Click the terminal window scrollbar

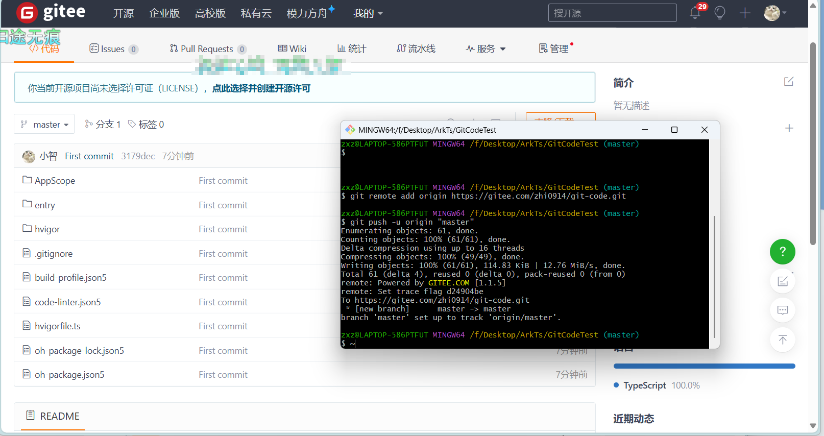(x=714, y=276)
